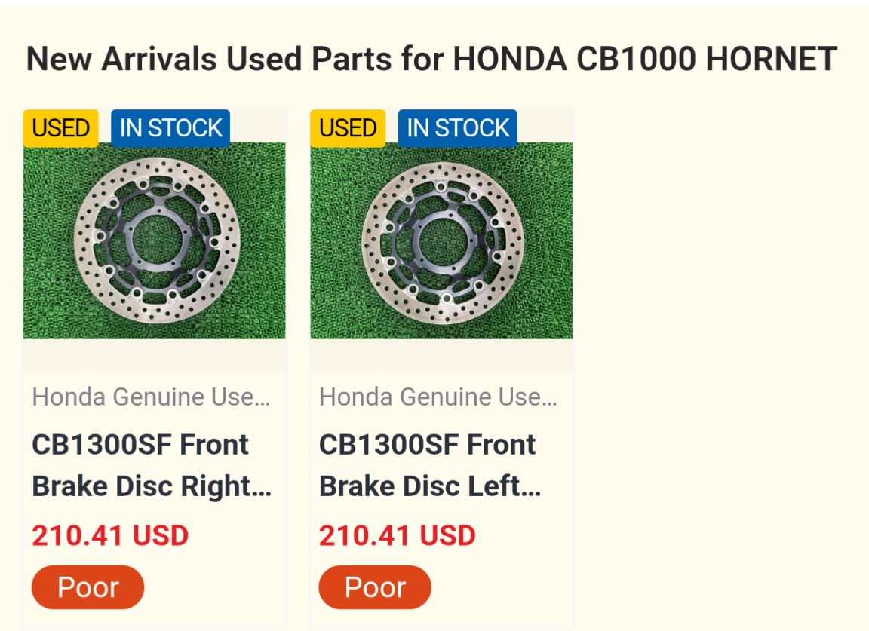Click IN STOCK badge on Right disc

click(170, 128)
